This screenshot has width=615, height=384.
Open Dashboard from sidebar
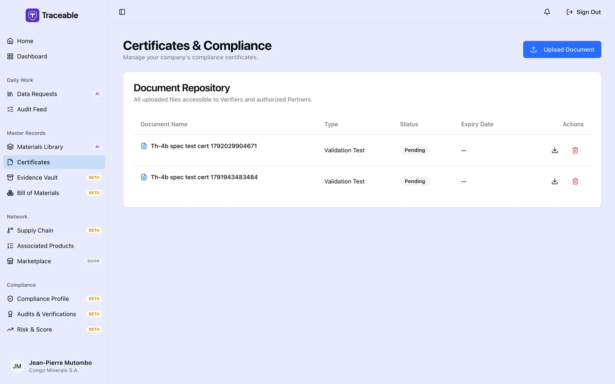[x=54, y=56]
